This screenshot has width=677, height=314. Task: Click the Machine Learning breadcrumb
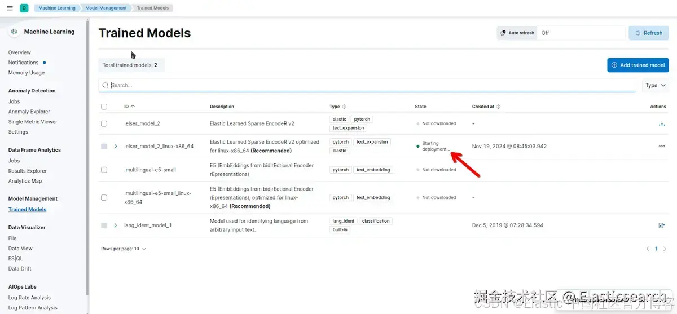click(x=57, y=8)
